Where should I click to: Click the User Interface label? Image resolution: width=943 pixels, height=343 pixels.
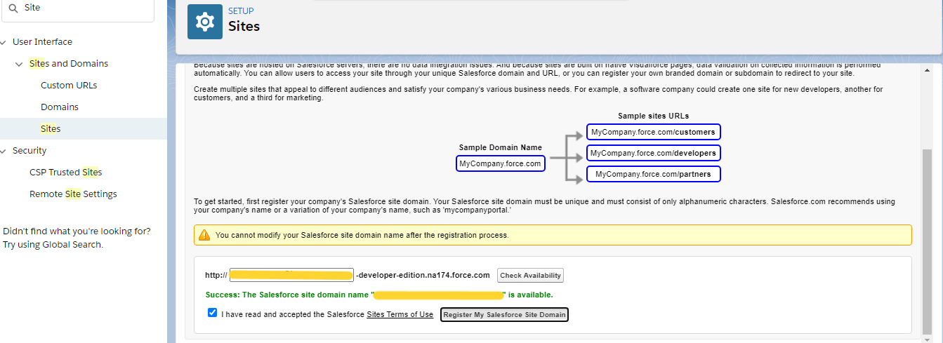(x=42, y=42)
